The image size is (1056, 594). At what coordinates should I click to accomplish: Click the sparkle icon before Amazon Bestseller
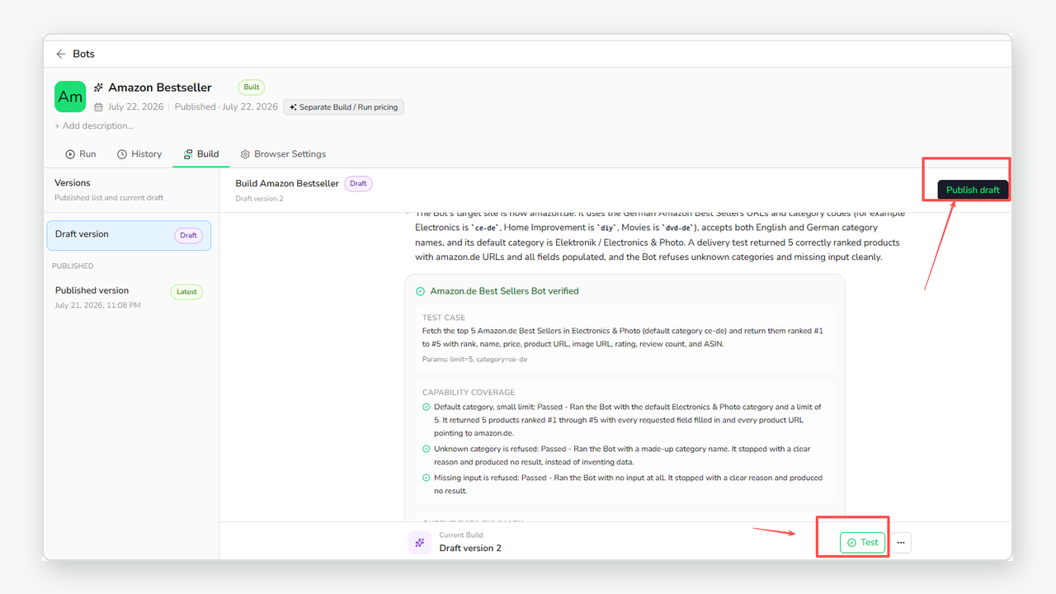click(x=98, y=87)
